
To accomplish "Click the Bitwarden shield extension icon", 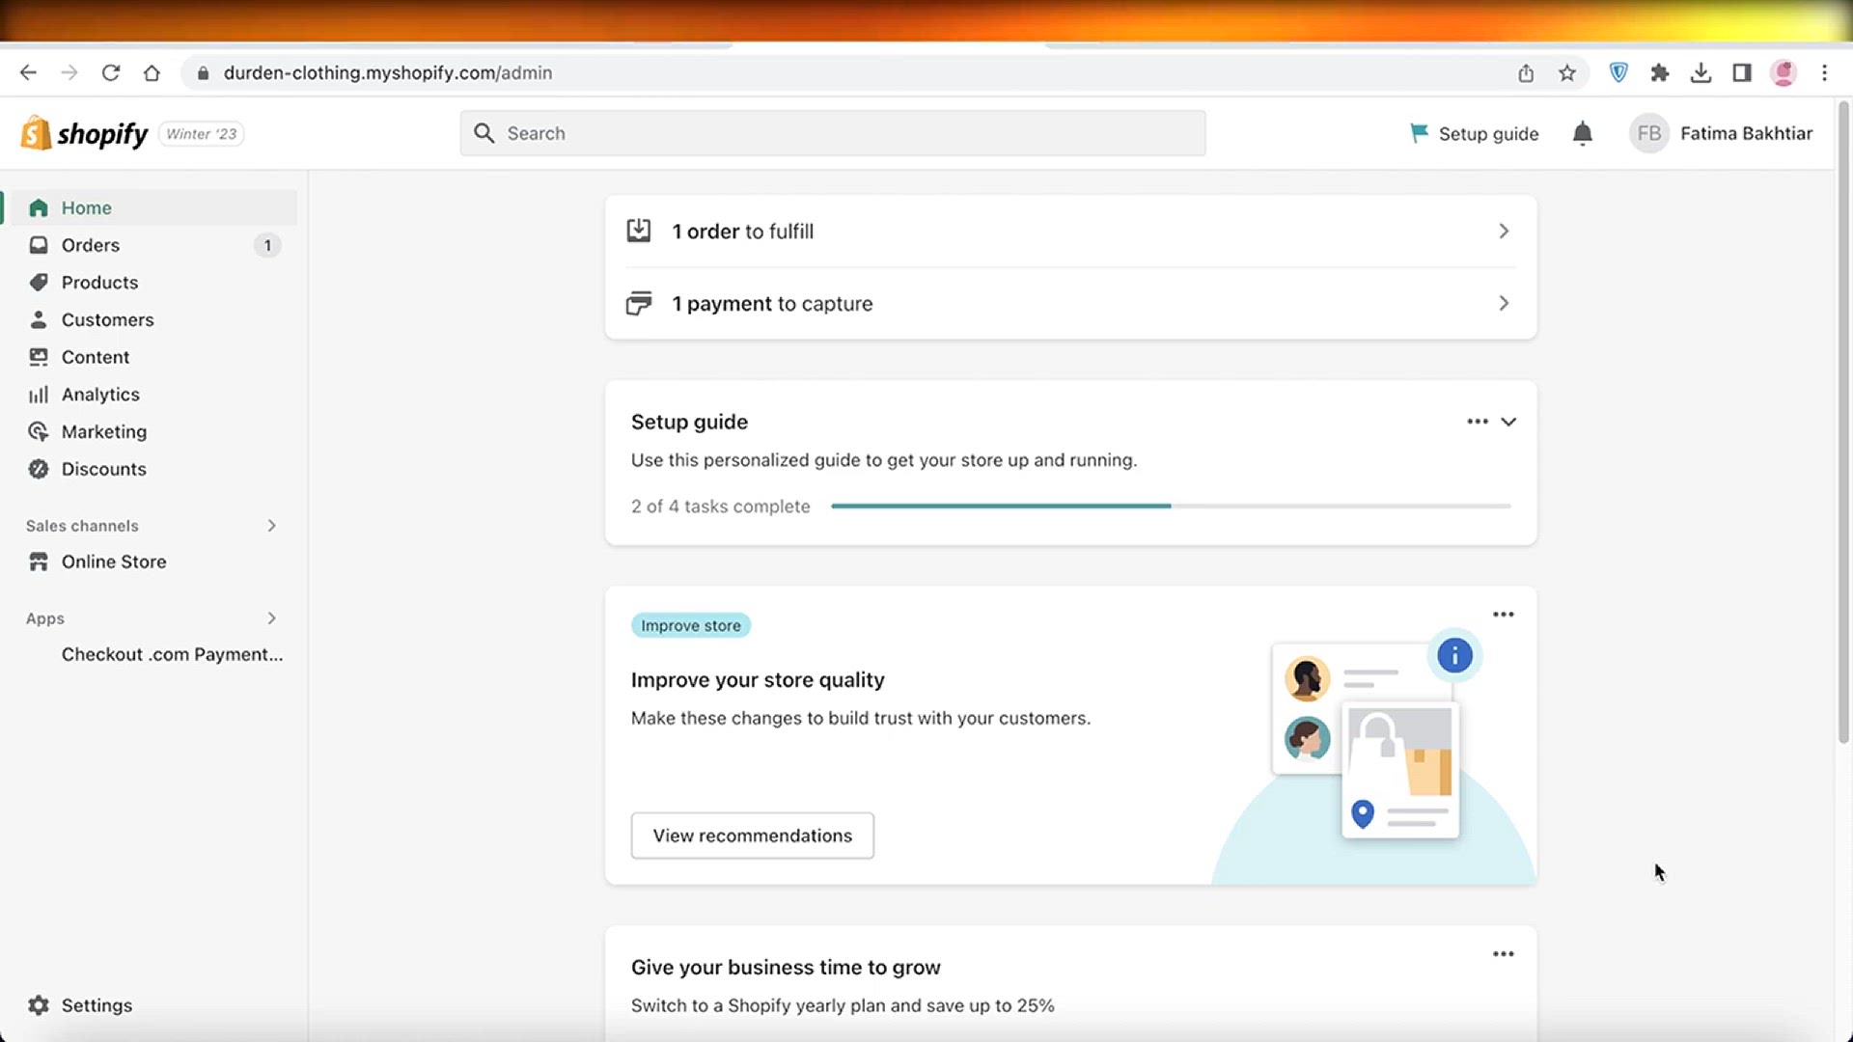I will coord(1618,72).
